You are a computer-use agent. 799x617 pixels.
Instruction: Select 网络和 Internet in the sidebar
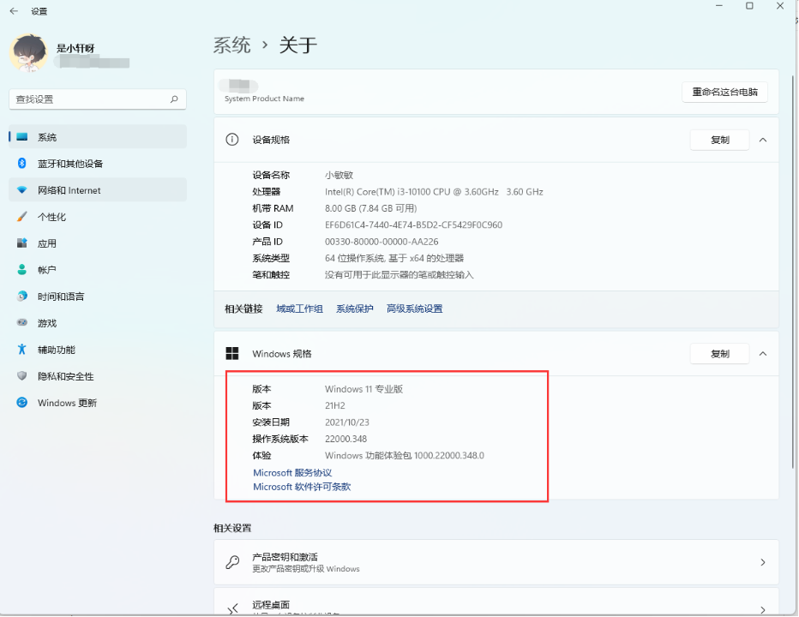click(69, 190)
